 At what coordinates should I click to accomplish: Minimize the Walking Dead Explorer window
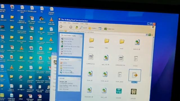(x=148, y=24)
